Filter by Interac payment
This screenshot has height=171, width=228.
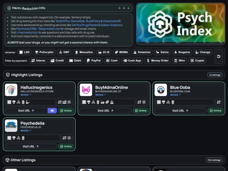tap(38, 61)
